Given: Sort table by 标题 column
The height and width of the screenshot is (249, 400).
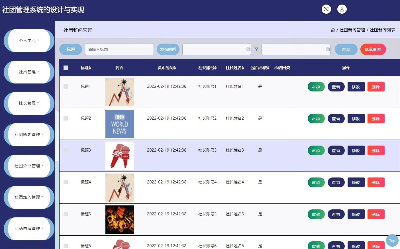Looking at the screenshot, I should (x=86, y=68).
